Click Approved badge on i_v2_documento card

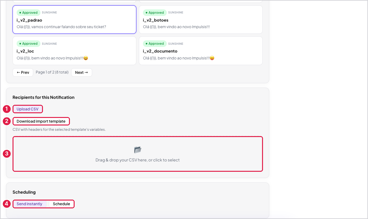155,43
